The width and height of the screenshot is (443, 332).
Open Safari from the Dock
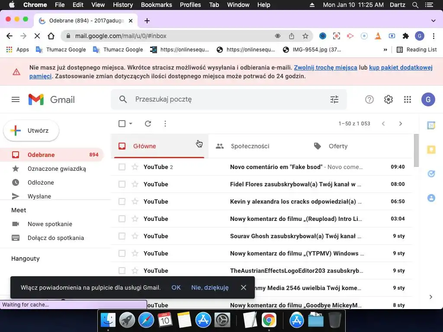tap(146, 320)
